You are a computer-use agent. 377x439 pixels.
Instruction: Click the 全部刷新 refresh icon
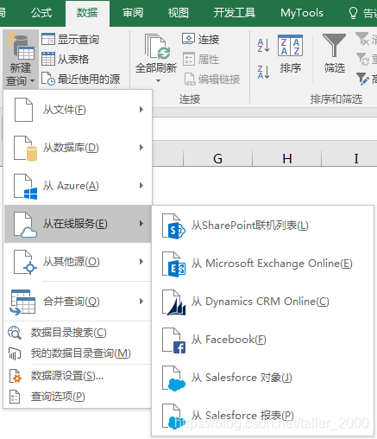click(156, 47)
